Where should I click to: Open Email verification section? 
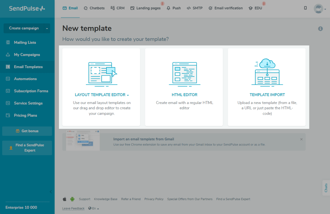226,8
